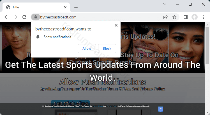
Task: Open the user profile avatar
Action: coord(194,17)
